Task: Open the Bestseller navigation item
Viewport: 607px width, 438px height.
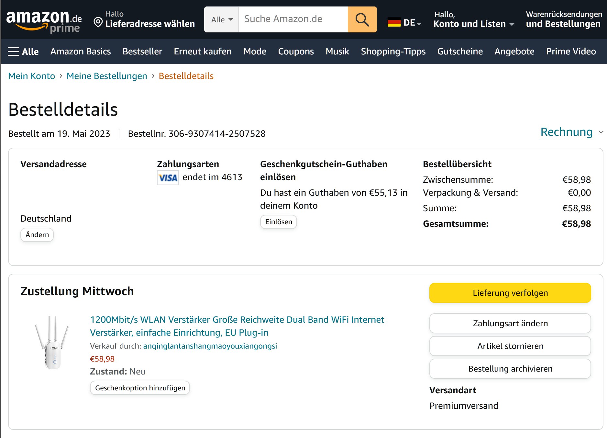Action: tap(142, 52)
